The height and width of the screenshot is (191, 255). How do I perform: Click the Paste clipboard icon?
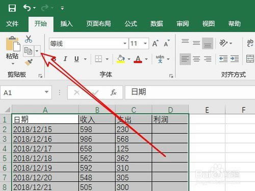click(13, 44)
